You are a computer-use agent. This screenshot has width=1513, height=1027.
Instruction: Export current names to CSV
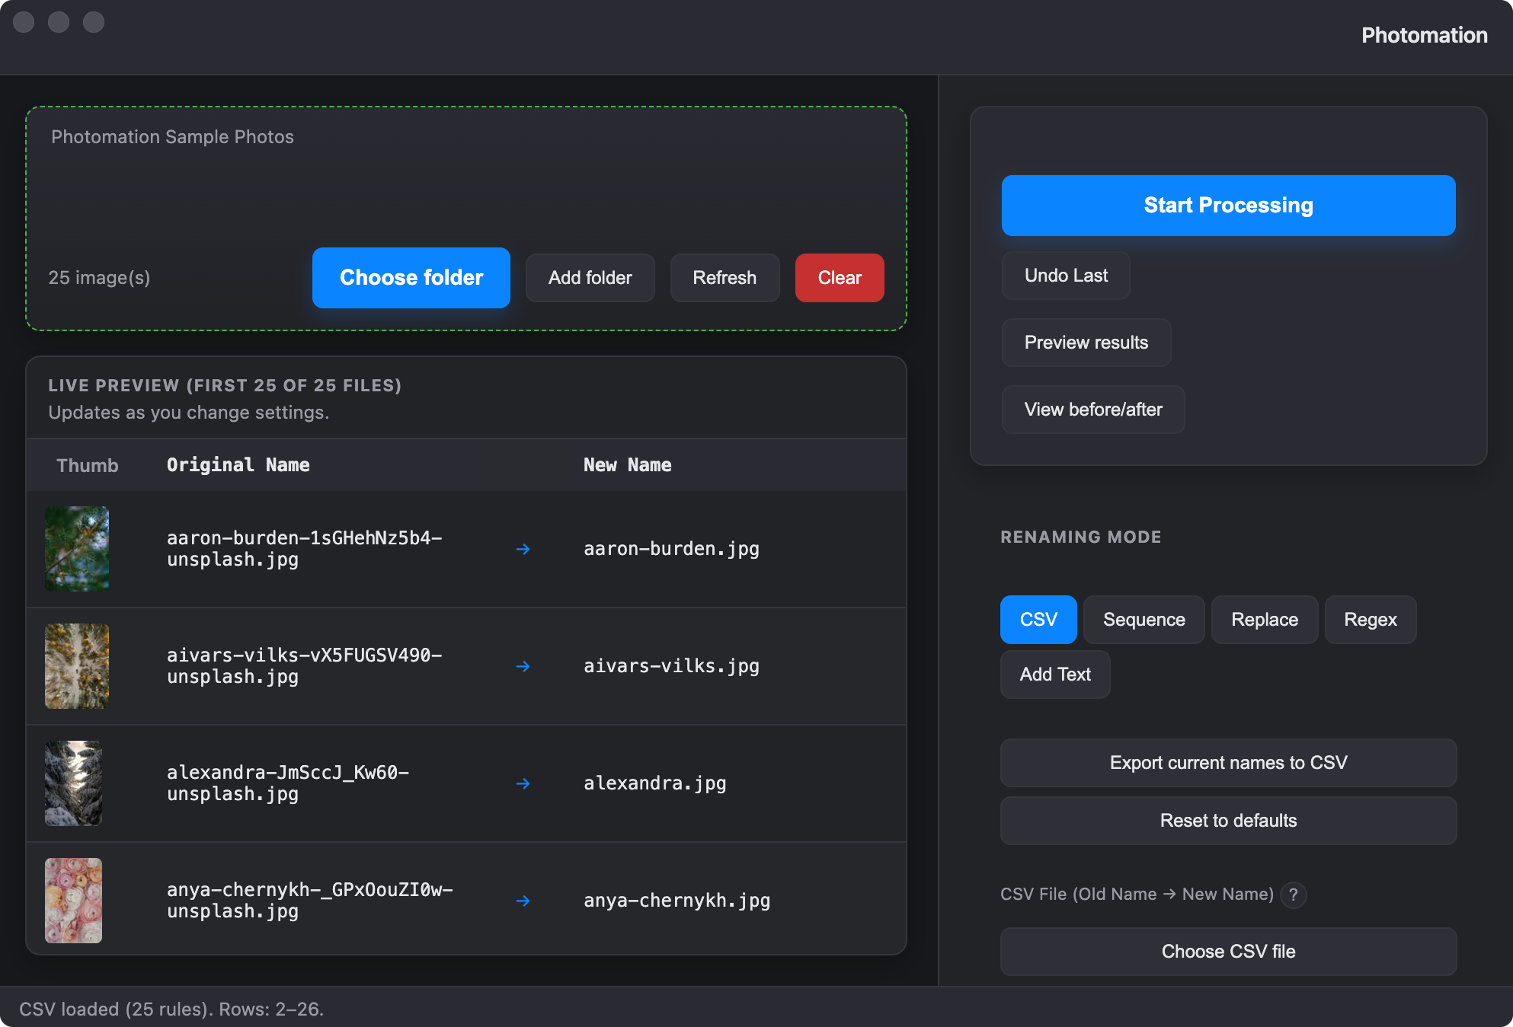pos(1227,762)
